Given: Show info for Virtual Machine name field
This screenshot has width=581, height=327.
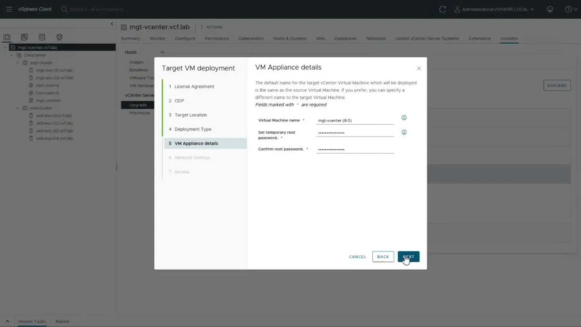Looking at the screenshot, I should (x=404, y=118).
